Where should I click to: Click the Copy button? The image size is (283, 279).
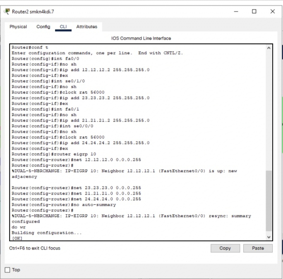[225, 248]
